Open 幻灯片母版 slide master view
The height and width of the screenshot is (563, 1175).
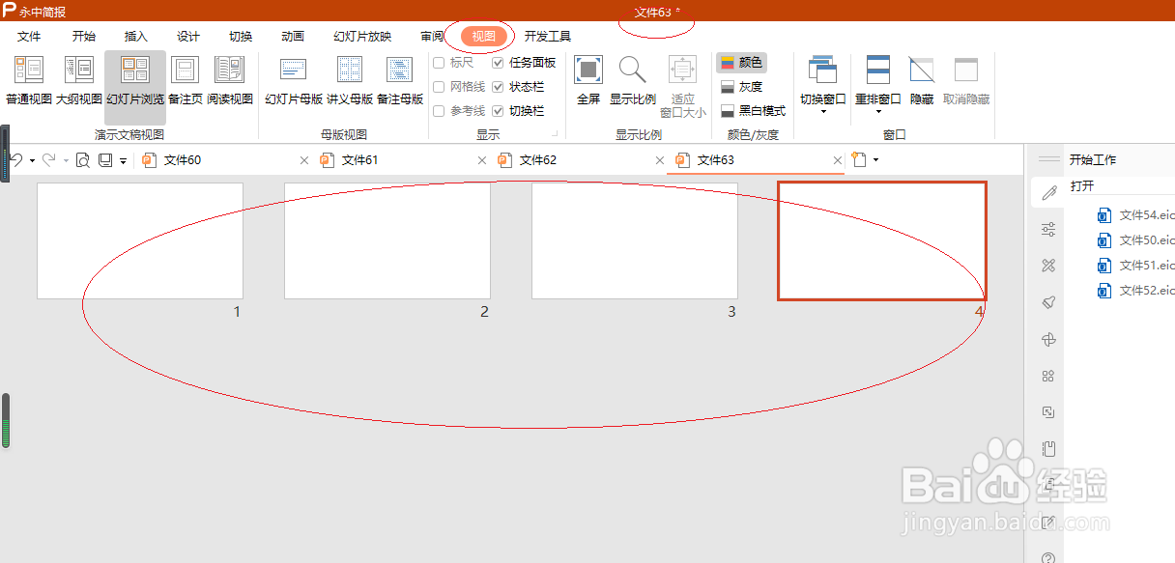292,82
